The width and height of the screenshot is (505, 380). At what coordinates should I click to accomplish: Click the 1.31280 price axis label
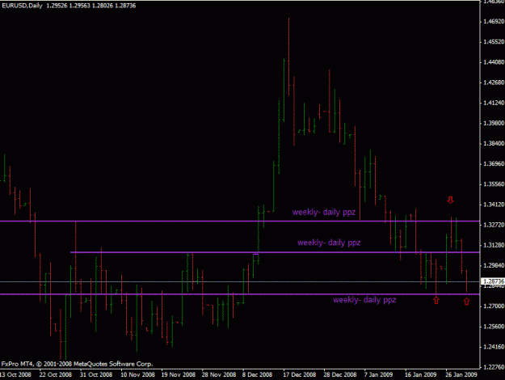pos(494,245)
